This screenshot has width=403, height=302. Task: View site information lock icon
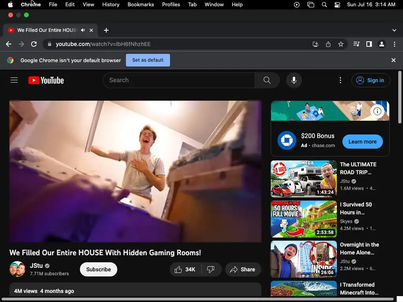[x=49, y=44]
